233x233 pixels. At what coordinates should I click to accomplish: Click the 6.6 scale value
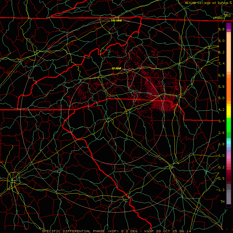point(221,75)
